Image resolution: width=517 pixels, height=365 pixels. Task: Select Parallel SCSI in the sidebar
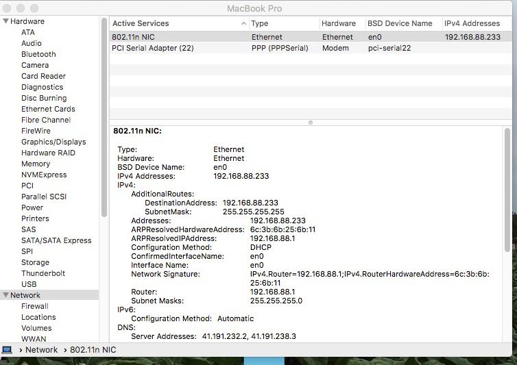pos(44,197)
